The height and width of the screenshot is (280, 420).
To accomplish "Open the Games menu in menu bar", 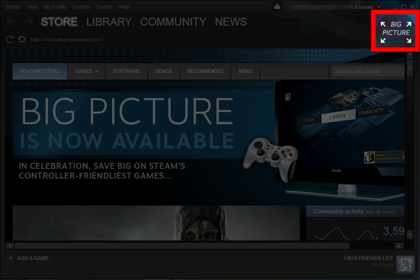I will point(104,7).
